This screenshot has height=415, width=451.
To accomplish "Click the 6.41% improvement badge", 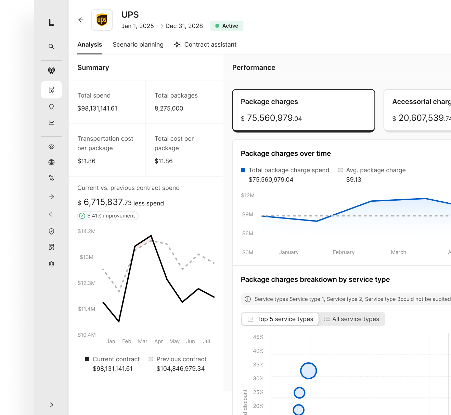I will pyautogui.click(x=108, y=216).
